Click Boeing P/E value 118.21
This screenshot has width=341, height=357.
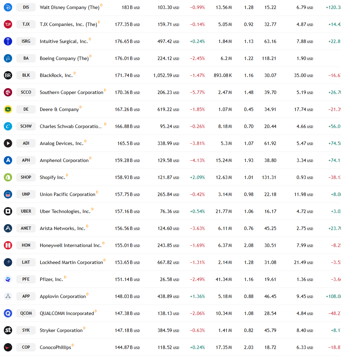click(269, 59)
